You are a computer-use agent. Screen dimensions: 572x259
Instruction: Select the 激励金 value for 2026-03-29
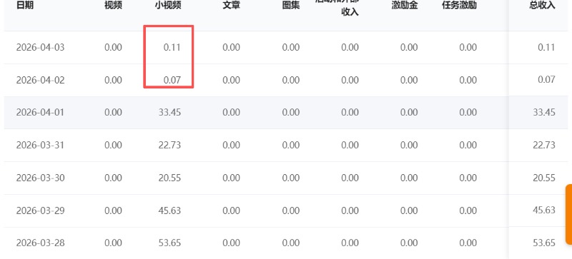point(409,210)
